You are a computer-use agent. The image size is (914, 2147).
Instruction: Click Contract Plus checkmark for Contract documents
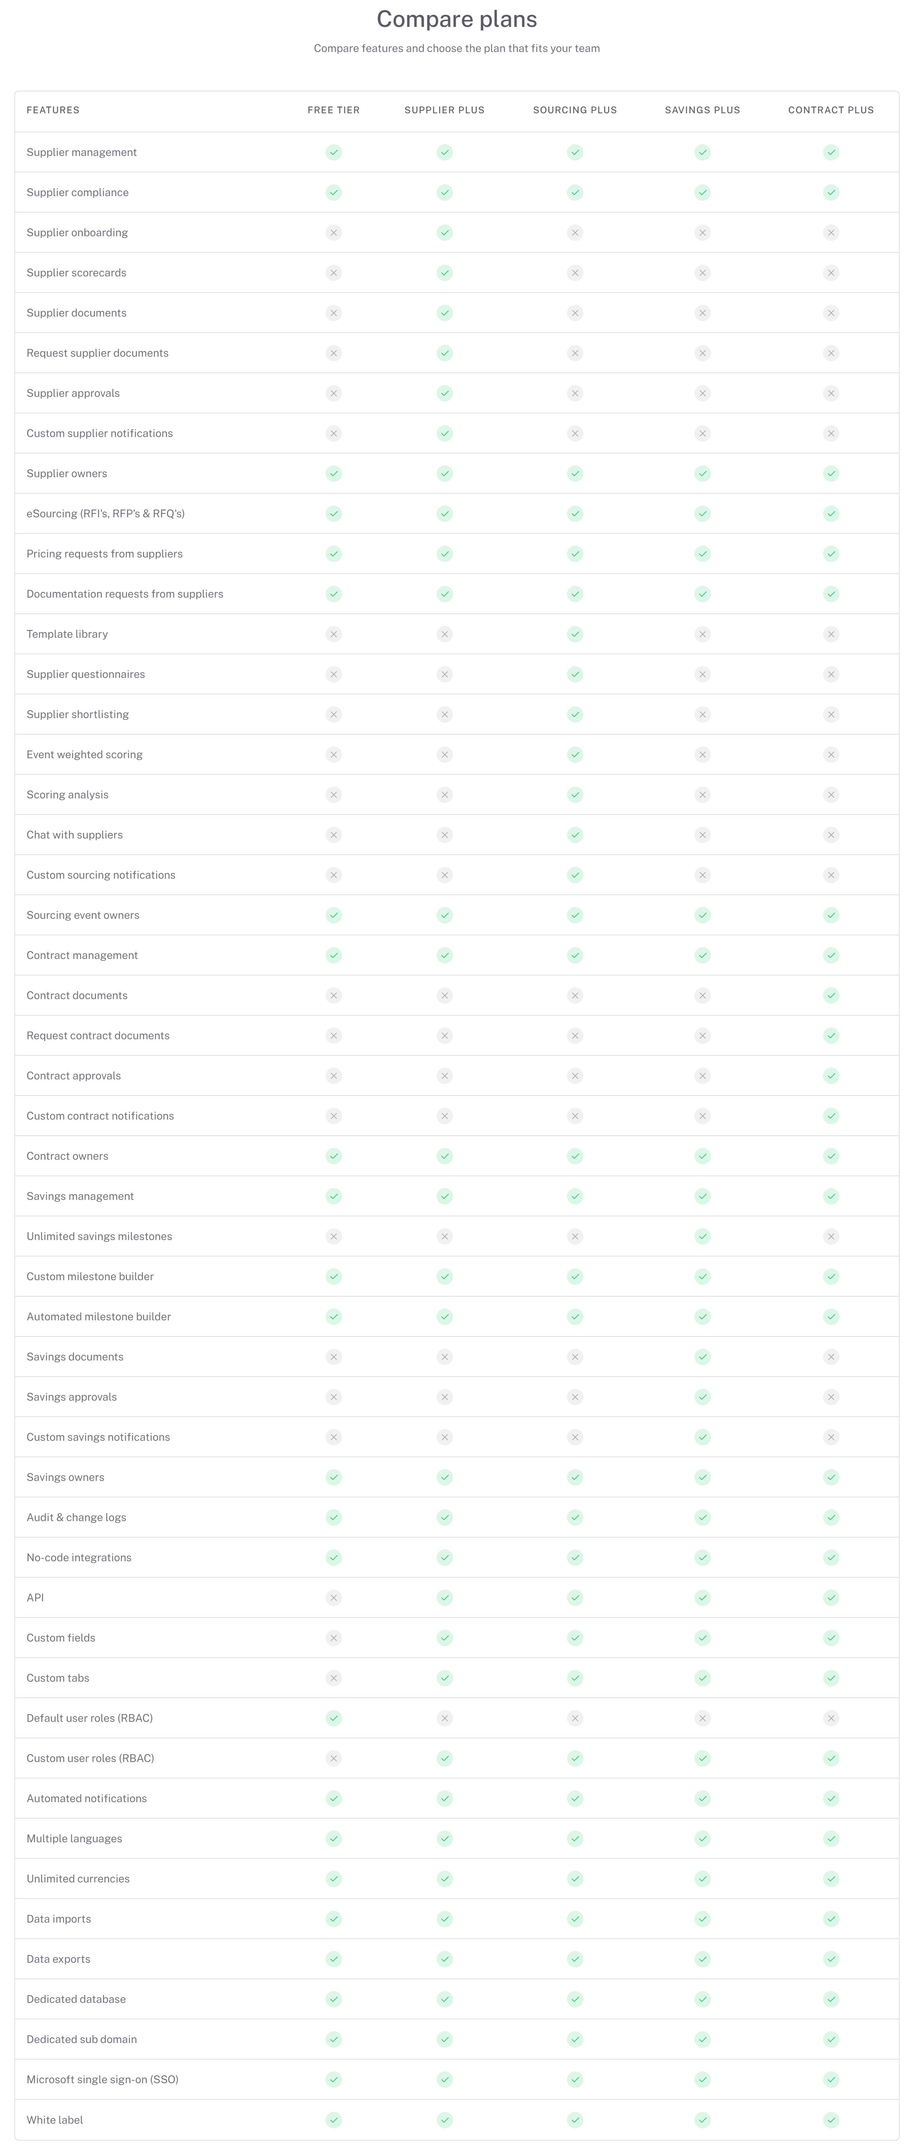(x=831, y=995)
